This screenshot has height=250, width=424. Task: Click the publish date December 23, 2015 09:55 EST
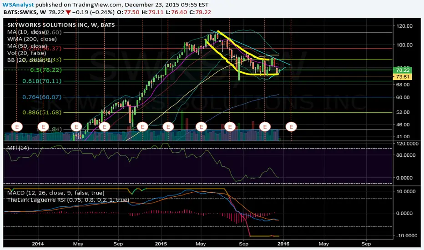(x=167, y=5)
